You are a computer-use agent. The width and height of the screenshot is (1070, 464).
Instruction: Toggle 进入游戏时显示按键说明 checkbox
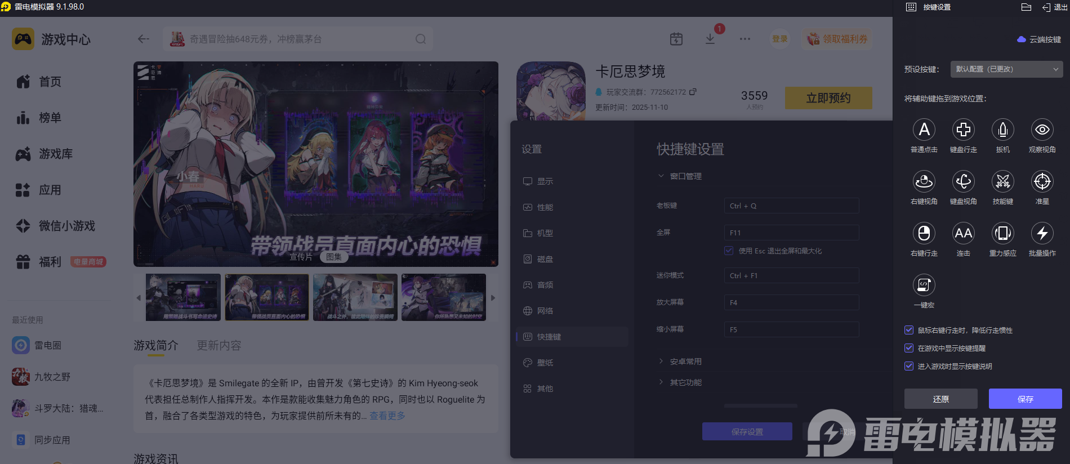908,366
